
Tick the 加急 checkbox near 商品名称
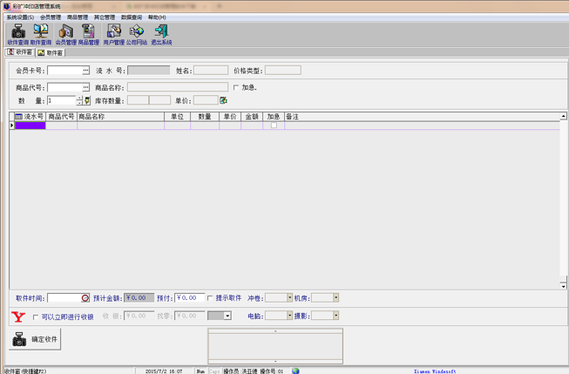tap(236, 87)
